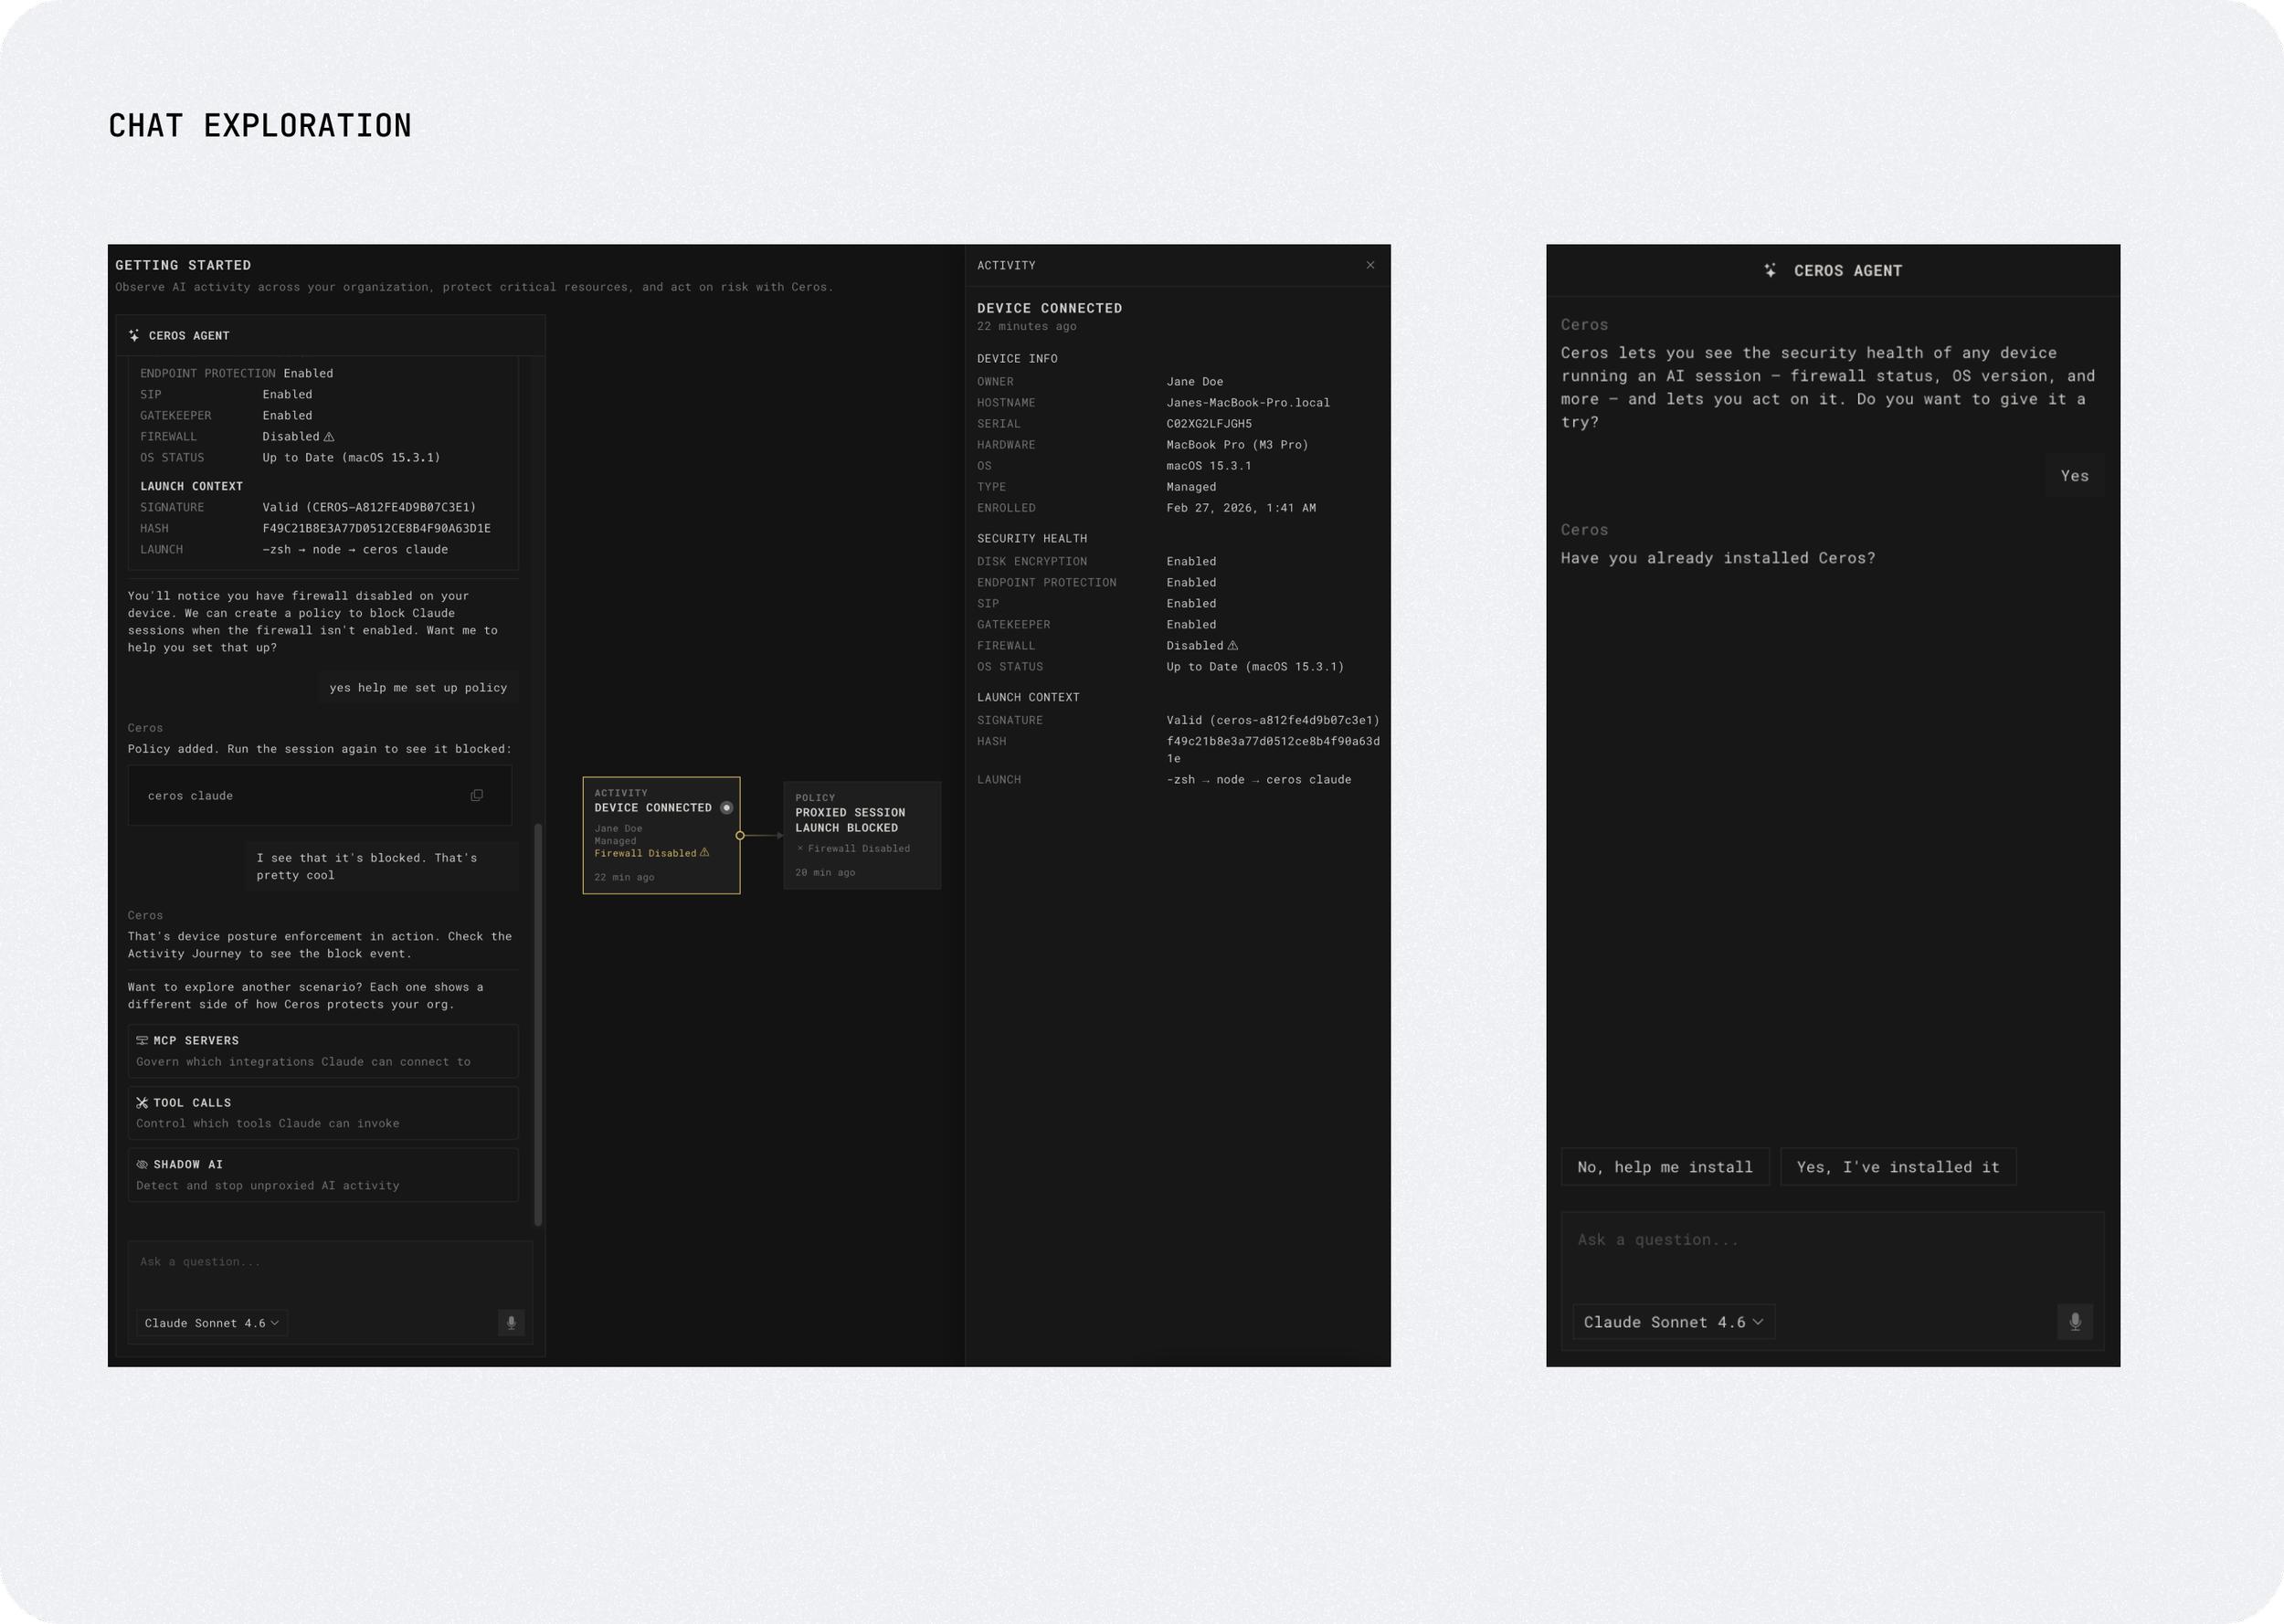Click 'No, help me install' button
The image size is (2284, 1624).
click(x=1664, y=1167)
